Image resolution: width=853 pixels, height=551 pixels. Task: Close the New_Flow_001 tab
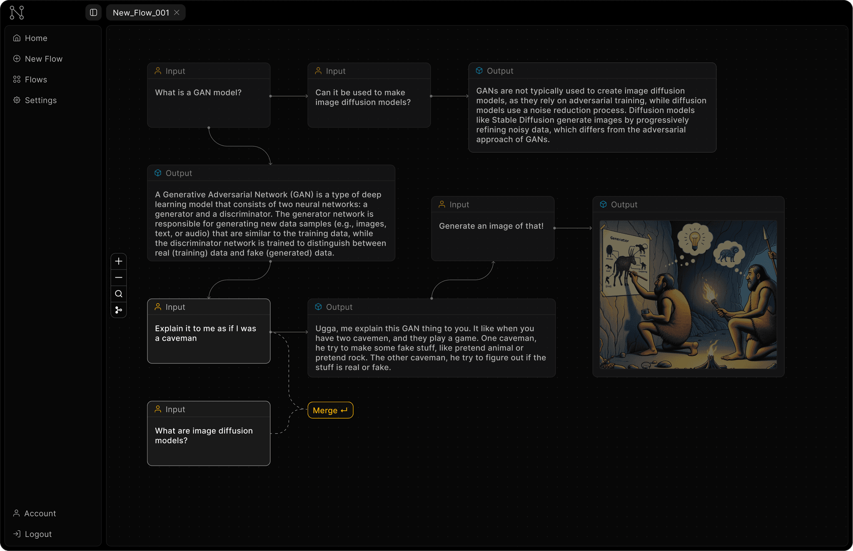[177, 12]
